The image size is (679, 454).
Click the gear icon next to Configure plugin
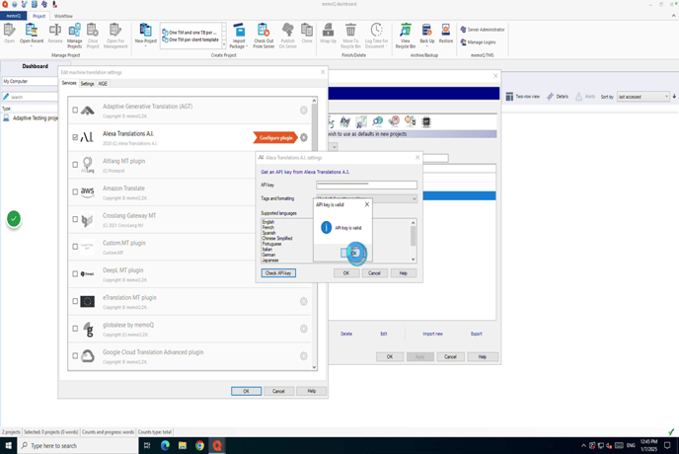coord(304,138)
